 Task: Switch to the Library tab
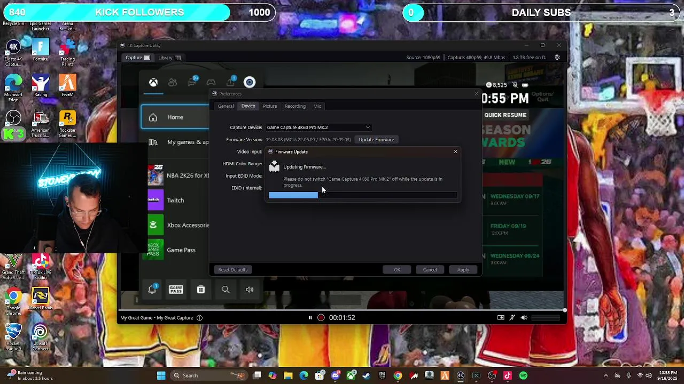169,58
